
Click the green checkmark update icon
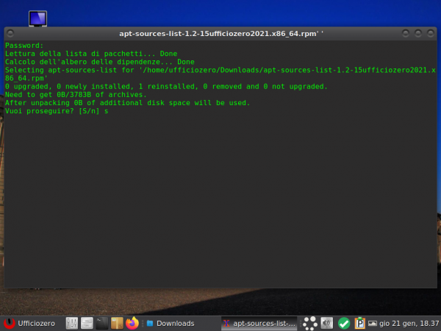tap(344, 324)
